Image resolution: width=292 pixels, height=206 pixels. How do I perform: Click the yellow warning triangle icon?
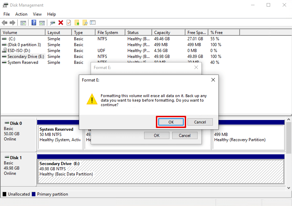point(92,99)
